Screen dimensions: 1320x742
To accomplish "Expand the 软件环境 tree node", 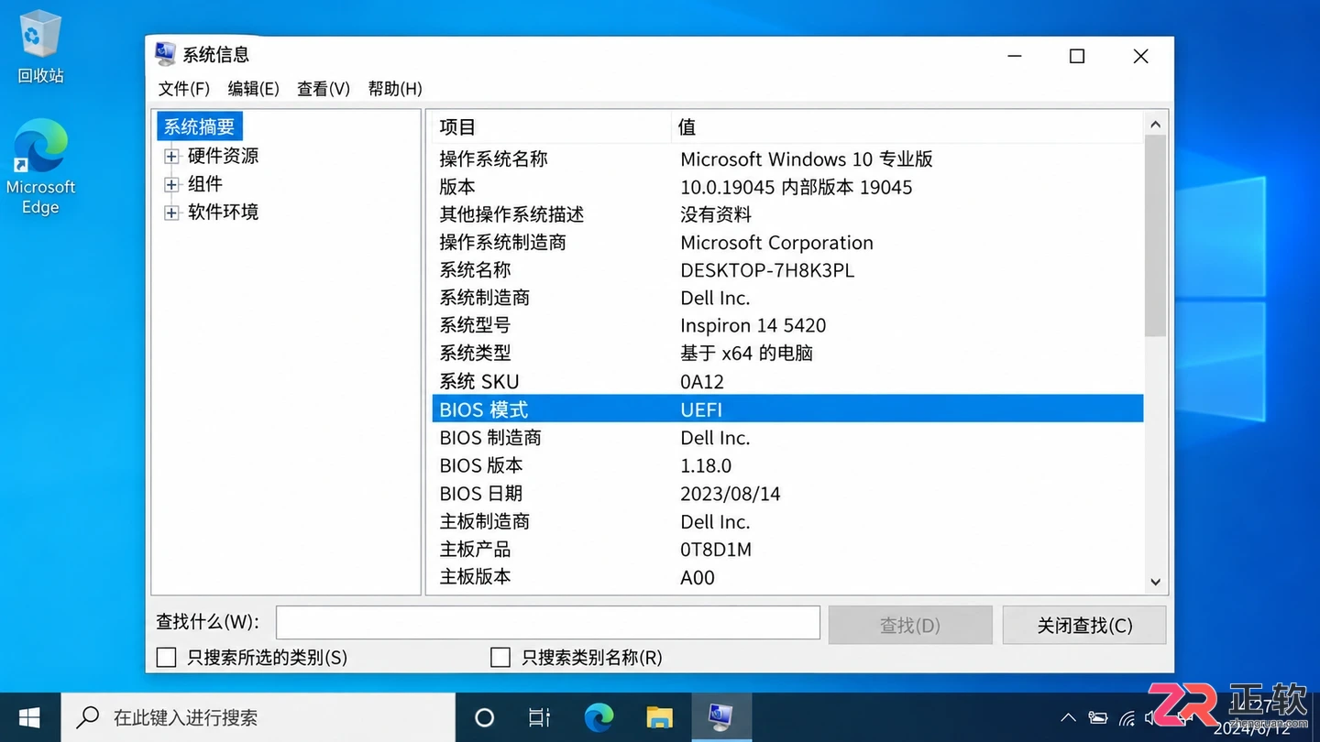I will click(171, 213).
